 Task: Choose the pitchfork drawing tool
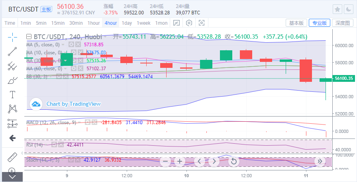tap(12, 65)
